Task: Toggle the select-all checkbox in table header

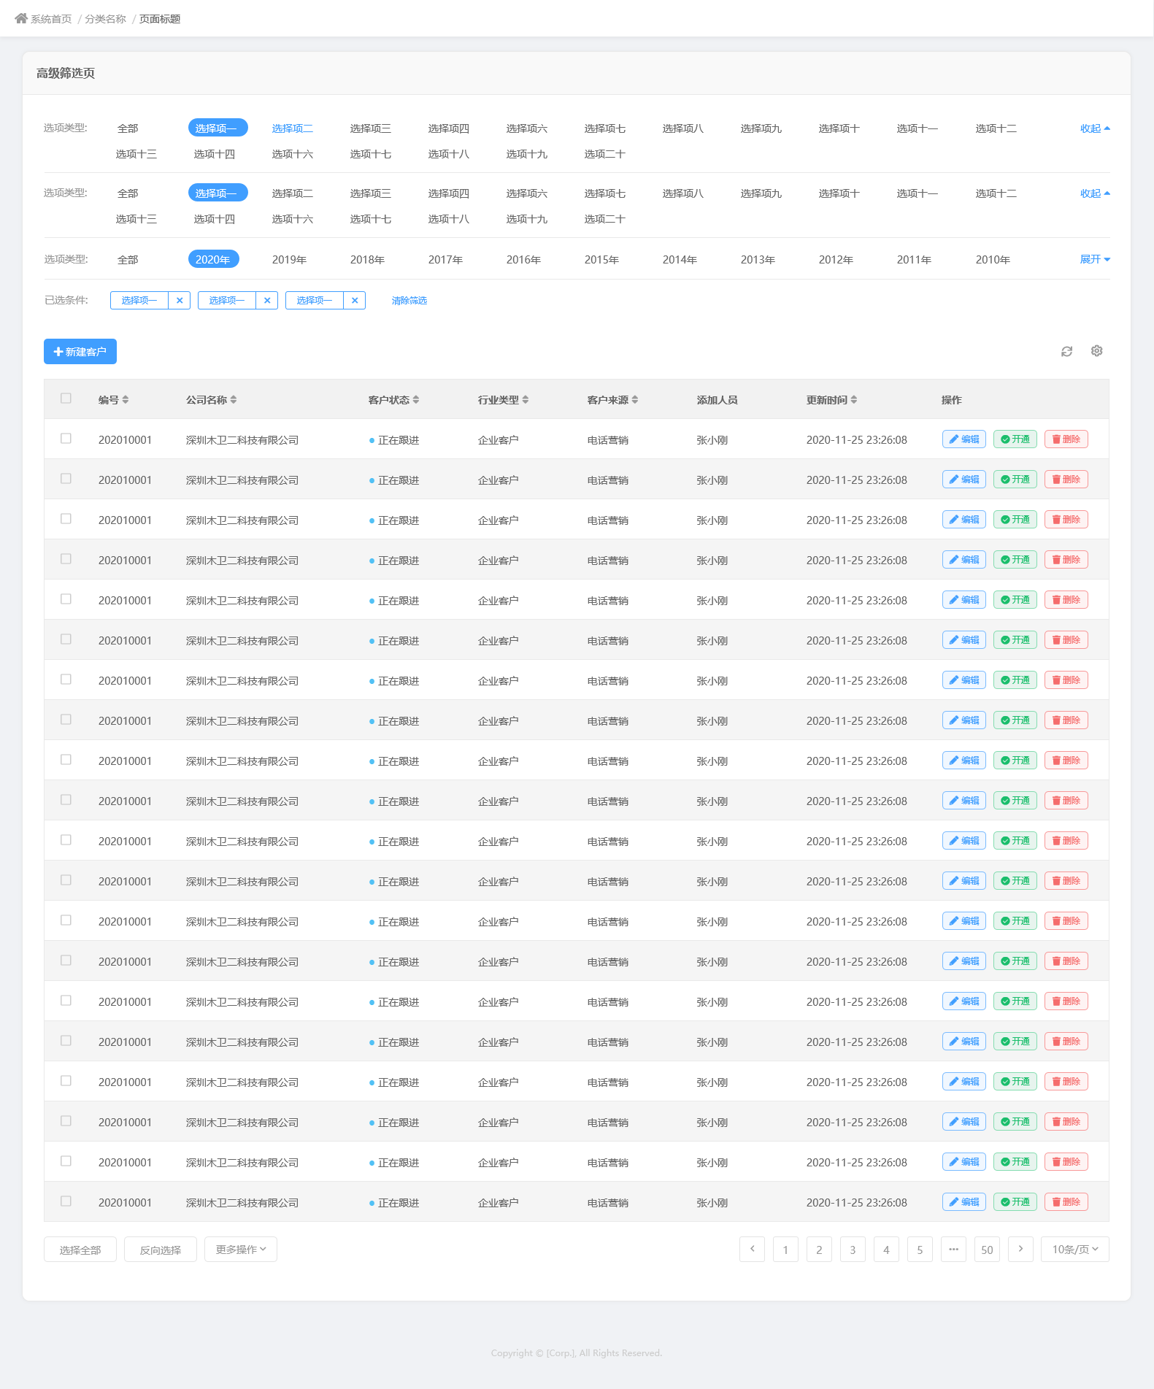Action: 66,399
